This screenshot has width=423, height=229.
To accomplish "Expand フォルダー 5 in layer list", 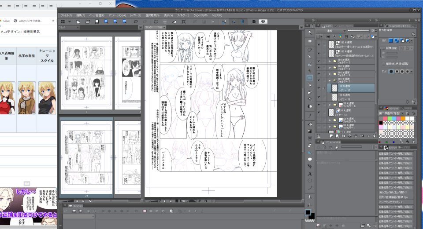I will (330, 120).
